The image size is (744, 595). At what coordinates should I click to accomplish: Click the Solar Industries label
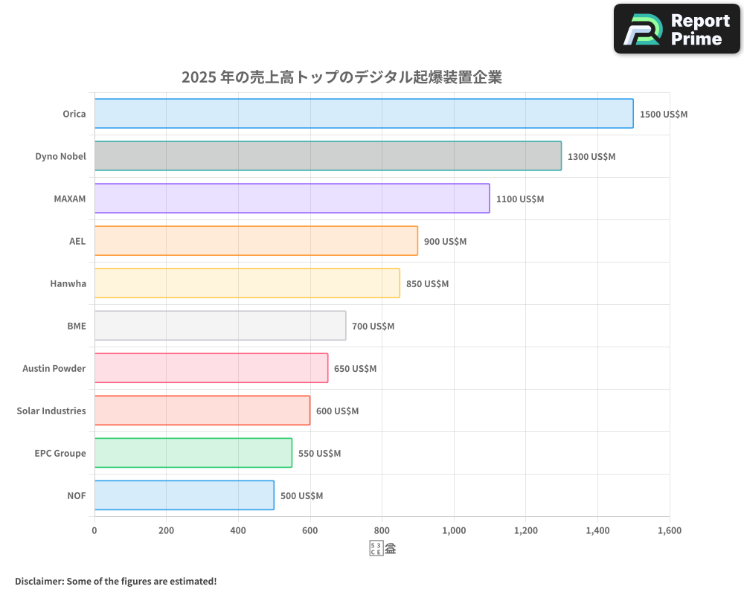pyautogui.click(x=51, y=411)
